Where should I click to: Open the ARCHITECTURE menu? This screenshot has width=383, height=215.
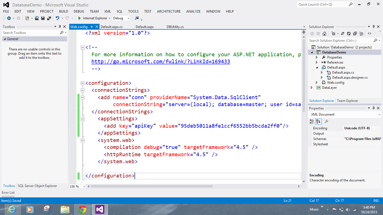point(169,11)
